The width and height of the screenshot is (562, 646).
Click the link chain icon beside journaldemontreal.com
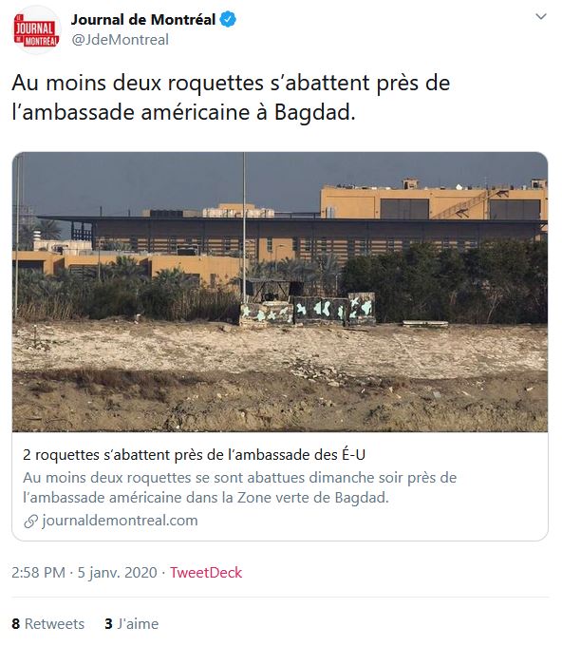pos(31,522)
